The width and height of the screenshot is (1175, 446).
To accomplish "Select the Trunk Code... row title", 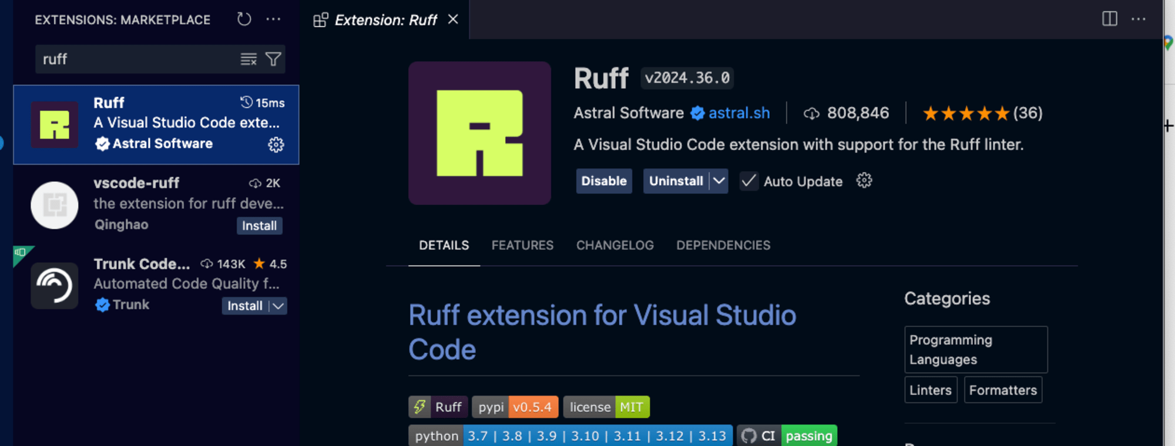I will [x=142, y=264].
